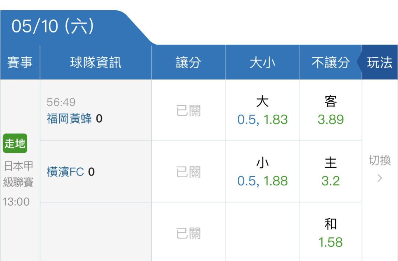Tap the green 走地 live badge

[15, 143]
